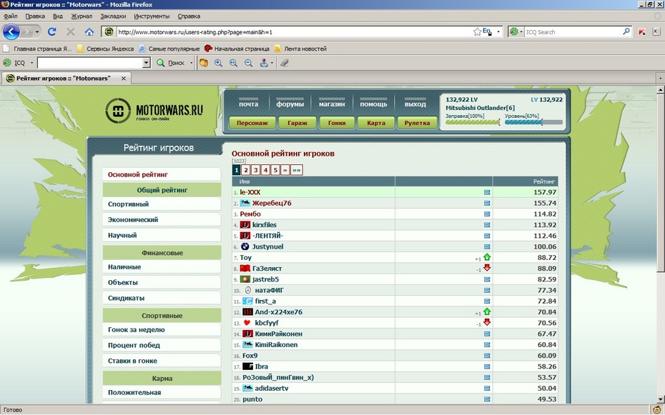
Task: Click the green up arrow in Toy's row
Action: (x=487, y=257)
